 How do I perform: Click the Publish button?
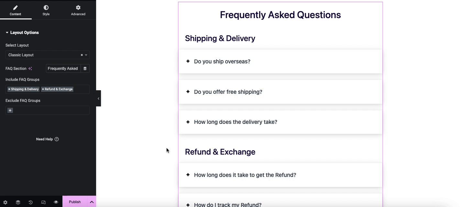[x=74, y=202]
